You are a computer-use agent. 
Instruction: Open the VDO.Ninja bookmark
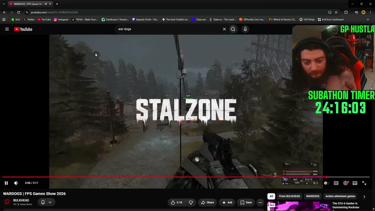307,20
